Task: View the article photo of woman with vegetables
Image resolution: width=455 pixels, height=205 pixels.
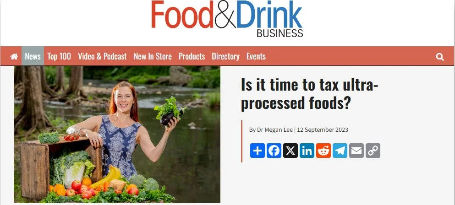Action: [x=117, y=134]
